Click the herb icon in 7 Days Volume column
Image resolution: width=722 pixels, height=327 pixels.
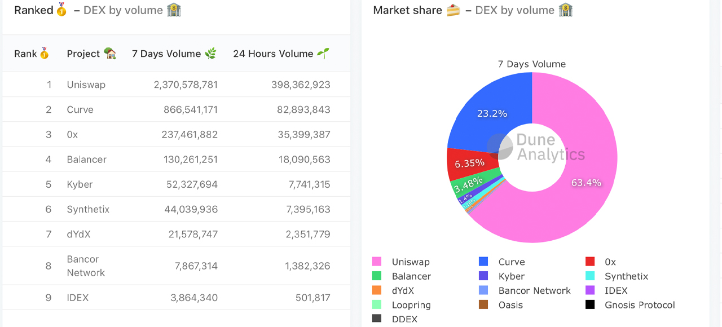pos(212,53)
